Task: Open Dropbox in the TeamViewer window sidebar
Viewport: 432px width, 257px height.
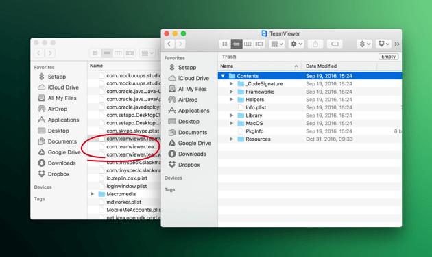Action: 184,165
